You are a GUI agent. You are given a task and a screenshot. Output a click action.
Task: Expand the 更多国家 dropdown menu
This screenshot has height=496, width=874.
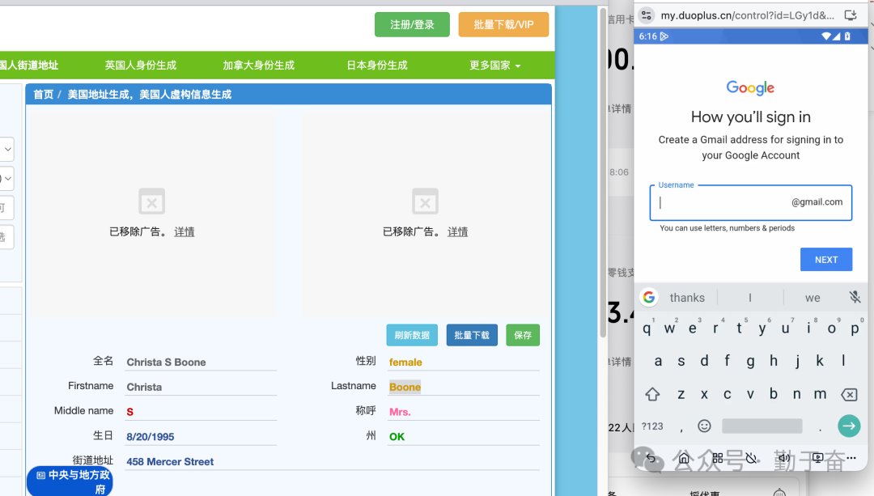(495, 66)
